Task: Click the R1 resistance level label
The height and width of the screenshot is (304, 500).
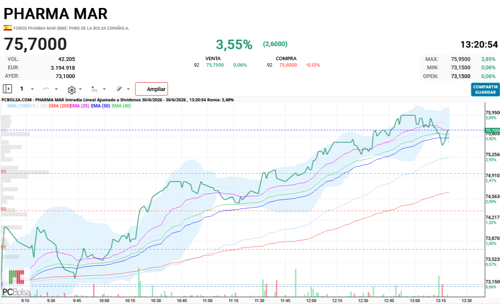Action: [x=3, y=247]
